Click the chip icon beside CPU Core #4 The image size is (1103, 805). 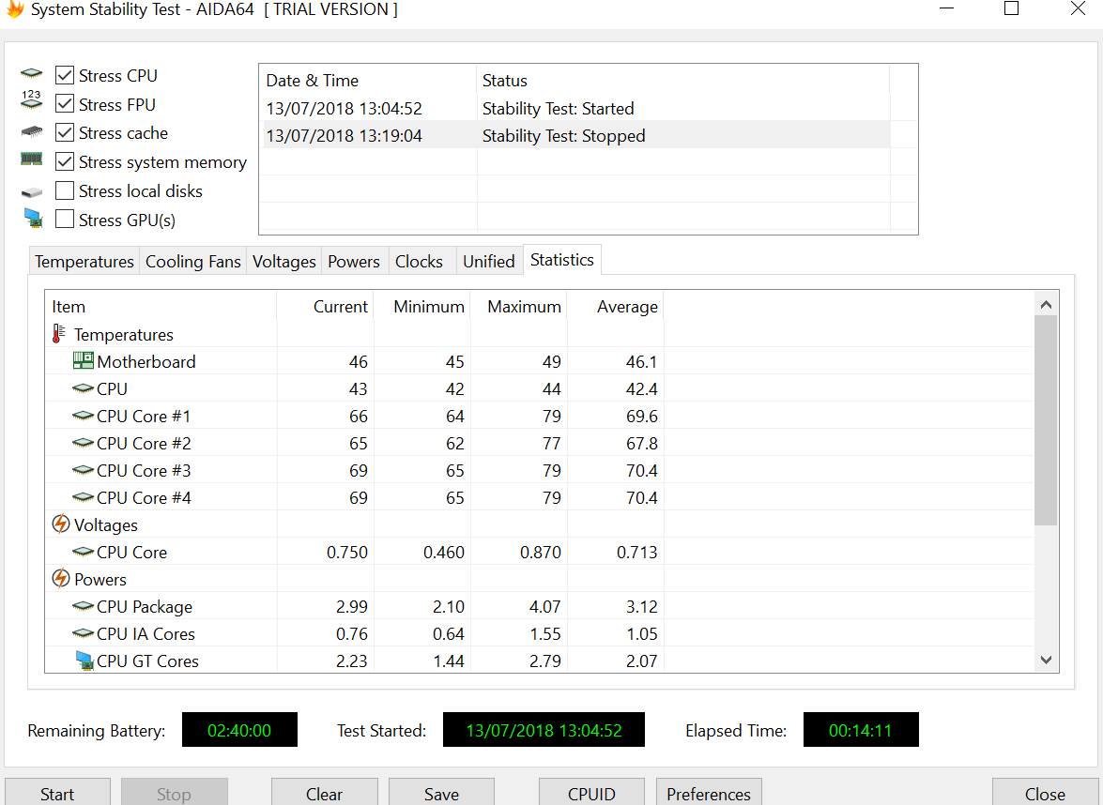(x=83, y=497)
